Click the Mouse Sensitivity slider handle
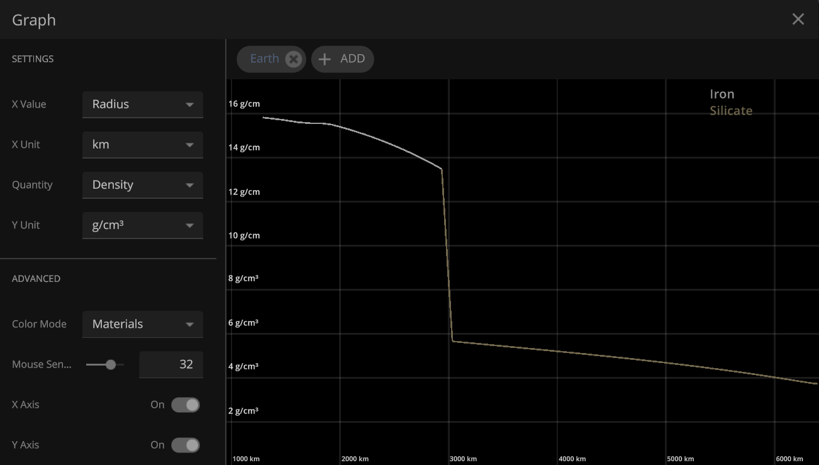Image resolution: width=819 pixels, height=465 pixels. tap(111, 364)
